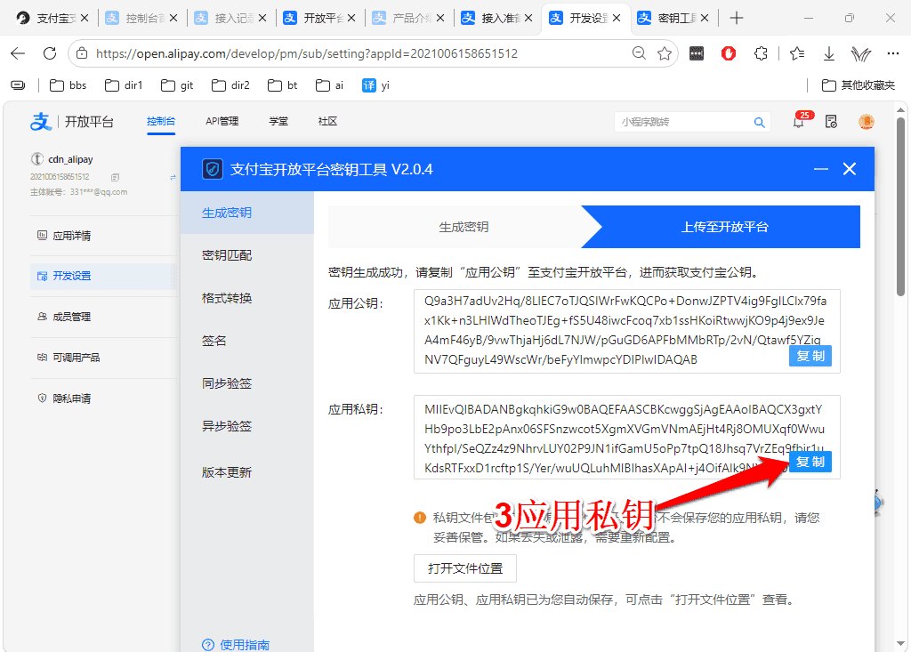Switch to the 密钥工具 browser tab
911x652 pixels.
[x=673, y=18]
